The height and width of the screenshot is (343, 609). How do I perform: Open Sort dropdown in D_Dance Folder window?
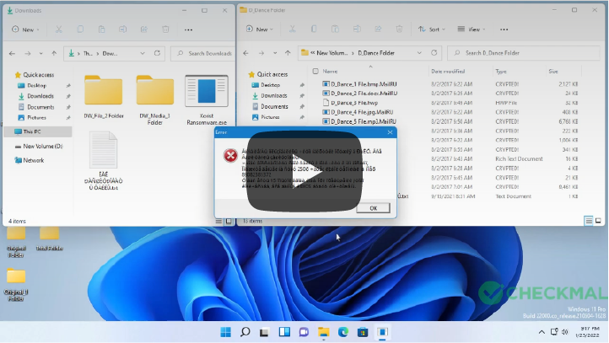432,29
